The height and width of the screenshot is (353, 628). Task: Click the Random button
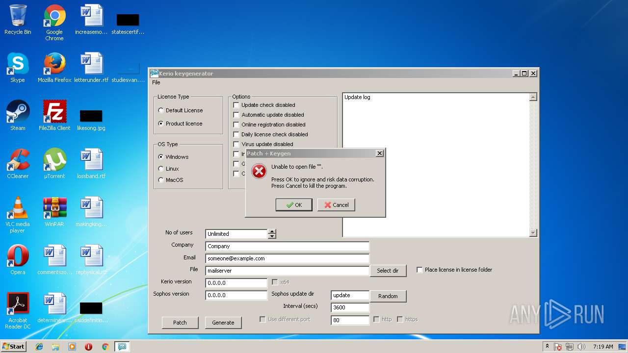tap(388, 296)
